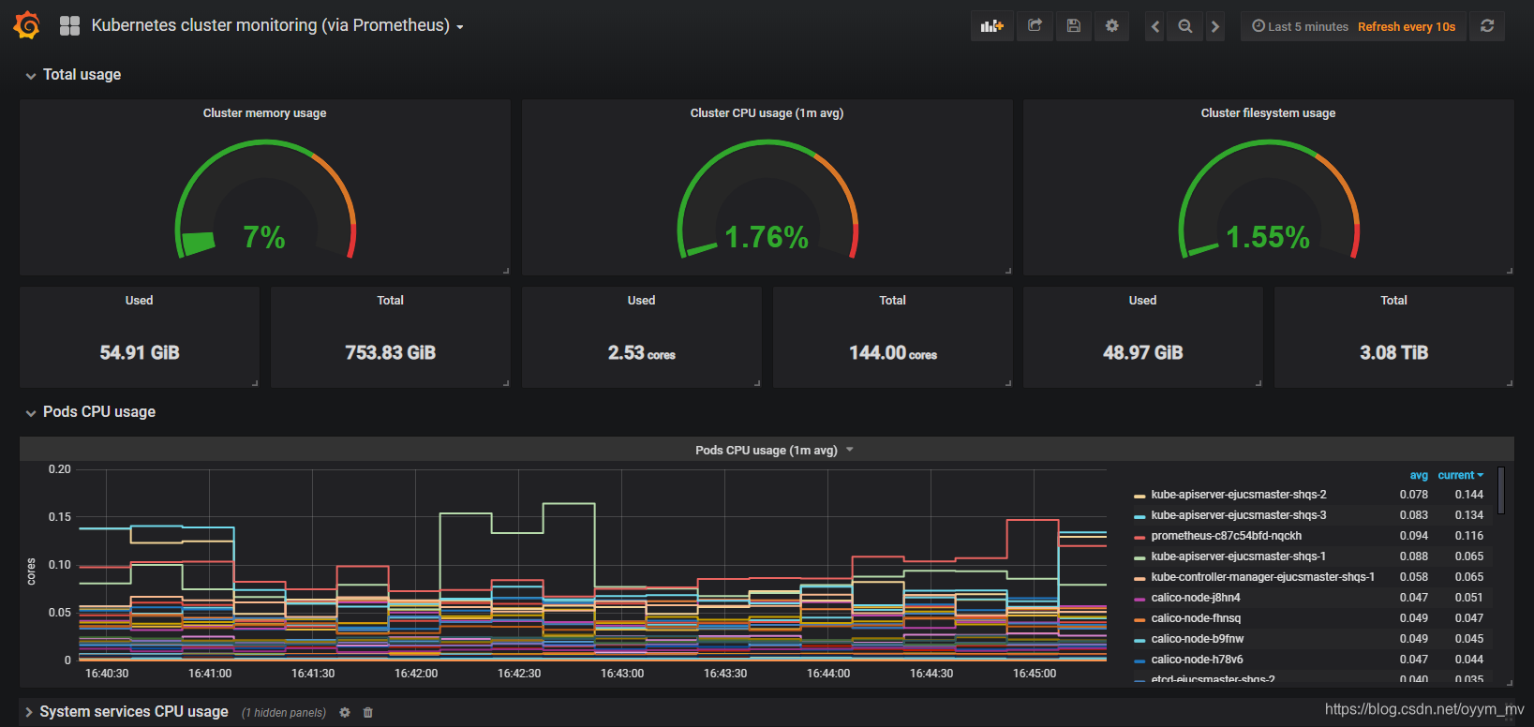The height and width of the screenshot is (727, 1534).
Task: Open color picker for calico-node-j8hn4
Action: pos(1139,599)
